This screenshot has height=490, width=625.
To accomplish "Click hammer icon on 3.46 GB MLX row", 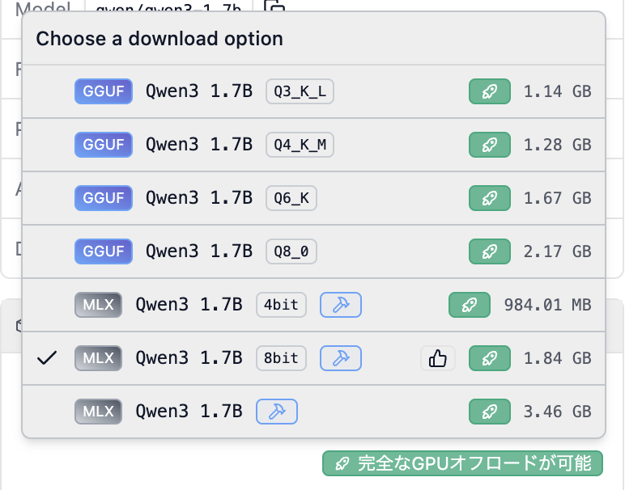I will point(277,412).
